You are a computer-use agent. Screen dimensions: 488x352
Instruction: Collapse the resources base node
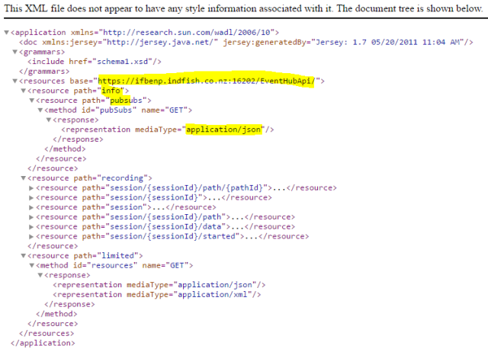(x=15, y=81)
